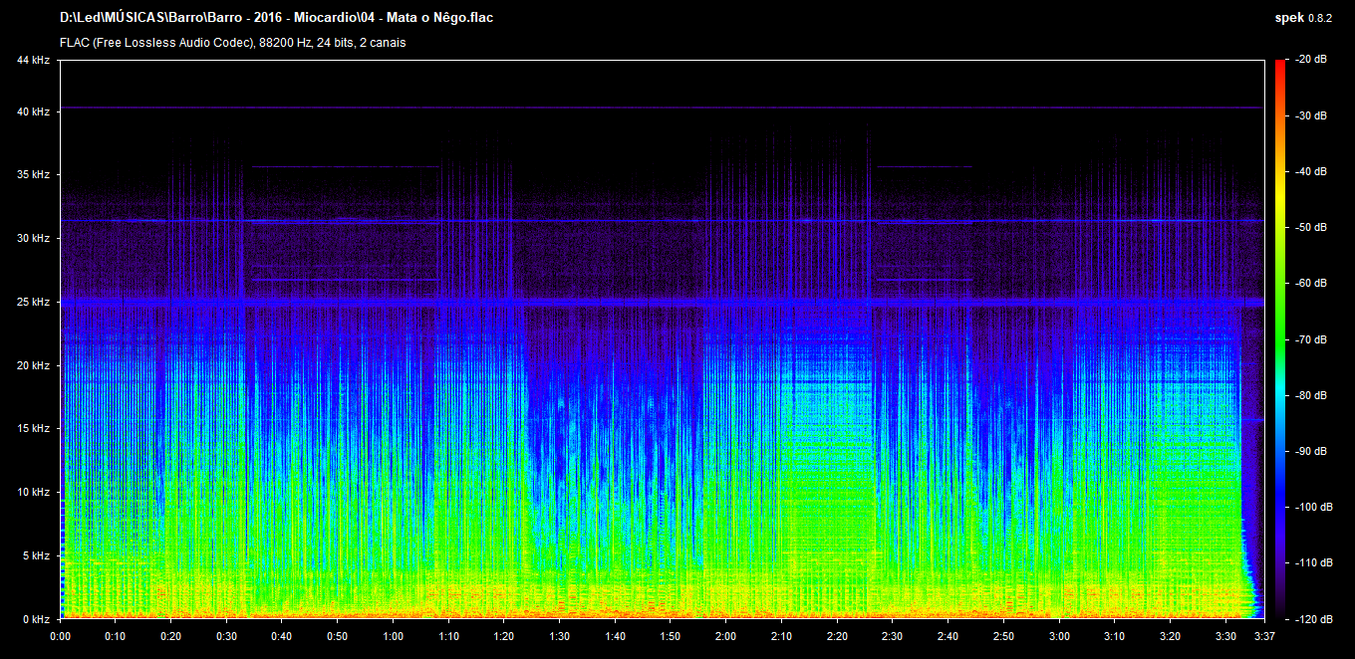Click the 20 kHz frequency label
This screenshot has width=1355, height=659.
tap(33, 365)
